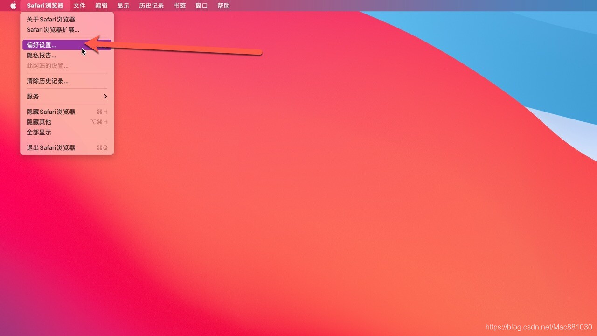The width and height of the screenshot is (597, 336).
Task: Select 隐藏Safari浏览器 menu entry
Action: pyautogui.click(x=67, y=112)
